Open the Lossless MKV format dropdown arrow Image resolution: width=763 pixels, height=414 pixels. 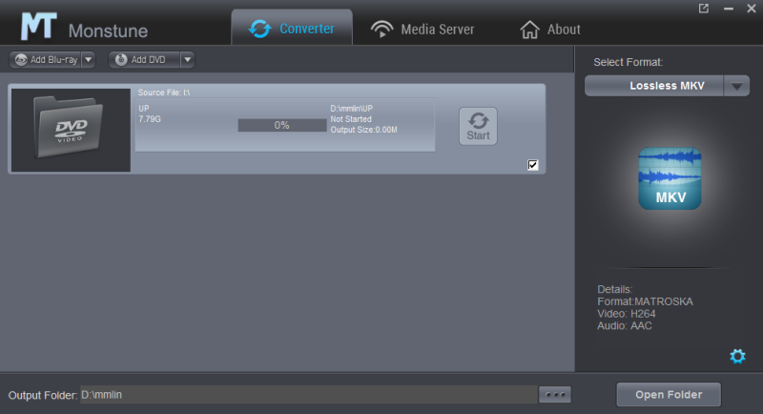pos(736,86)
